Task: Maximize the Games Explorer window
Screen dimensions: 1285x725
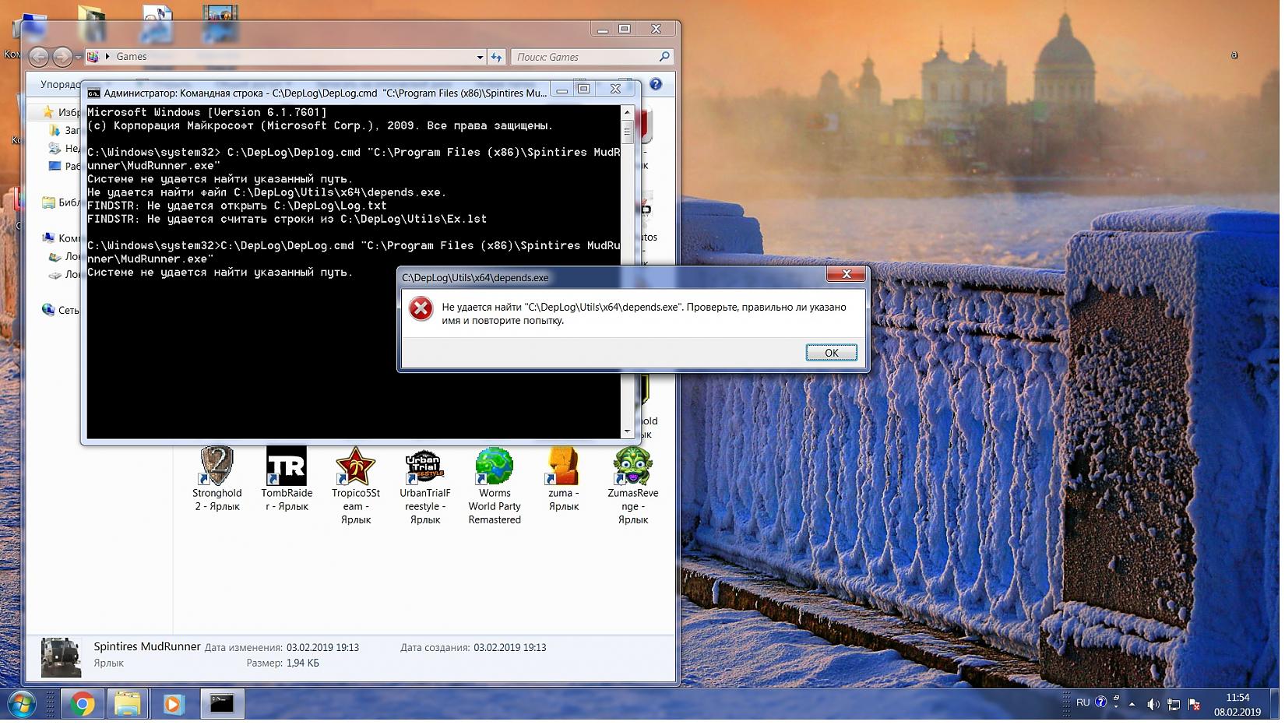Action: [x=625, y=29]
